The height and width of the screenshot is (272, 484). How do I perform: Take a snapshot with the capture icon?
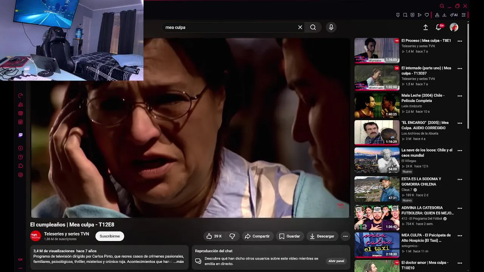(405, 15)
